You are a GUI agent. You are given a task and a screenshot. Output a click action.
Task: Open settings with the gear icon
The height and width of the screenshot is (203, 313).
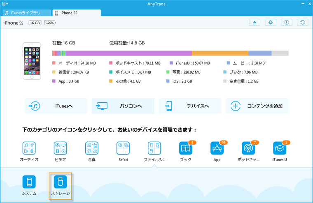[x=271, y=23]
